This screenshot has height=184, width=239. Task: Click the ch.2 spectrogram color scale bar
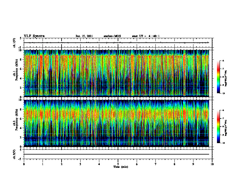(x=218, y=127)
